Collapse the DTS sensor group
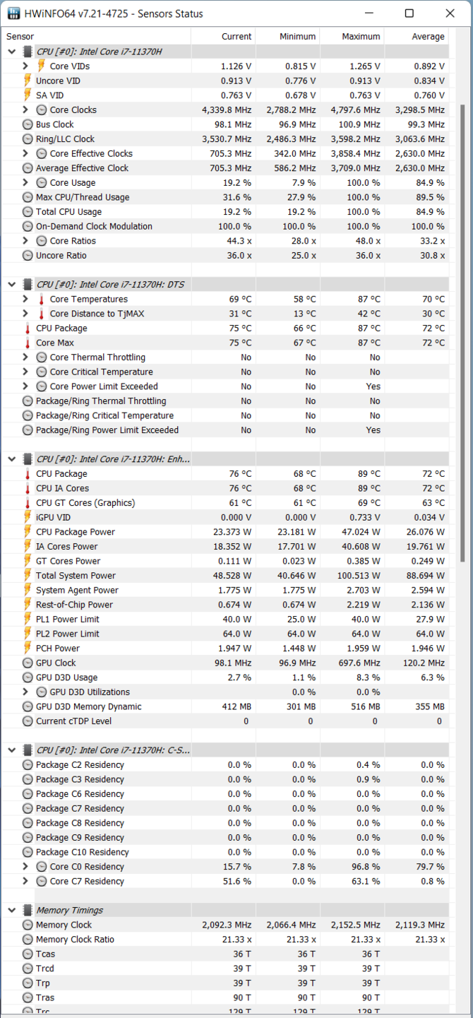Screen dimensions: 473x1018 point(12,284)
